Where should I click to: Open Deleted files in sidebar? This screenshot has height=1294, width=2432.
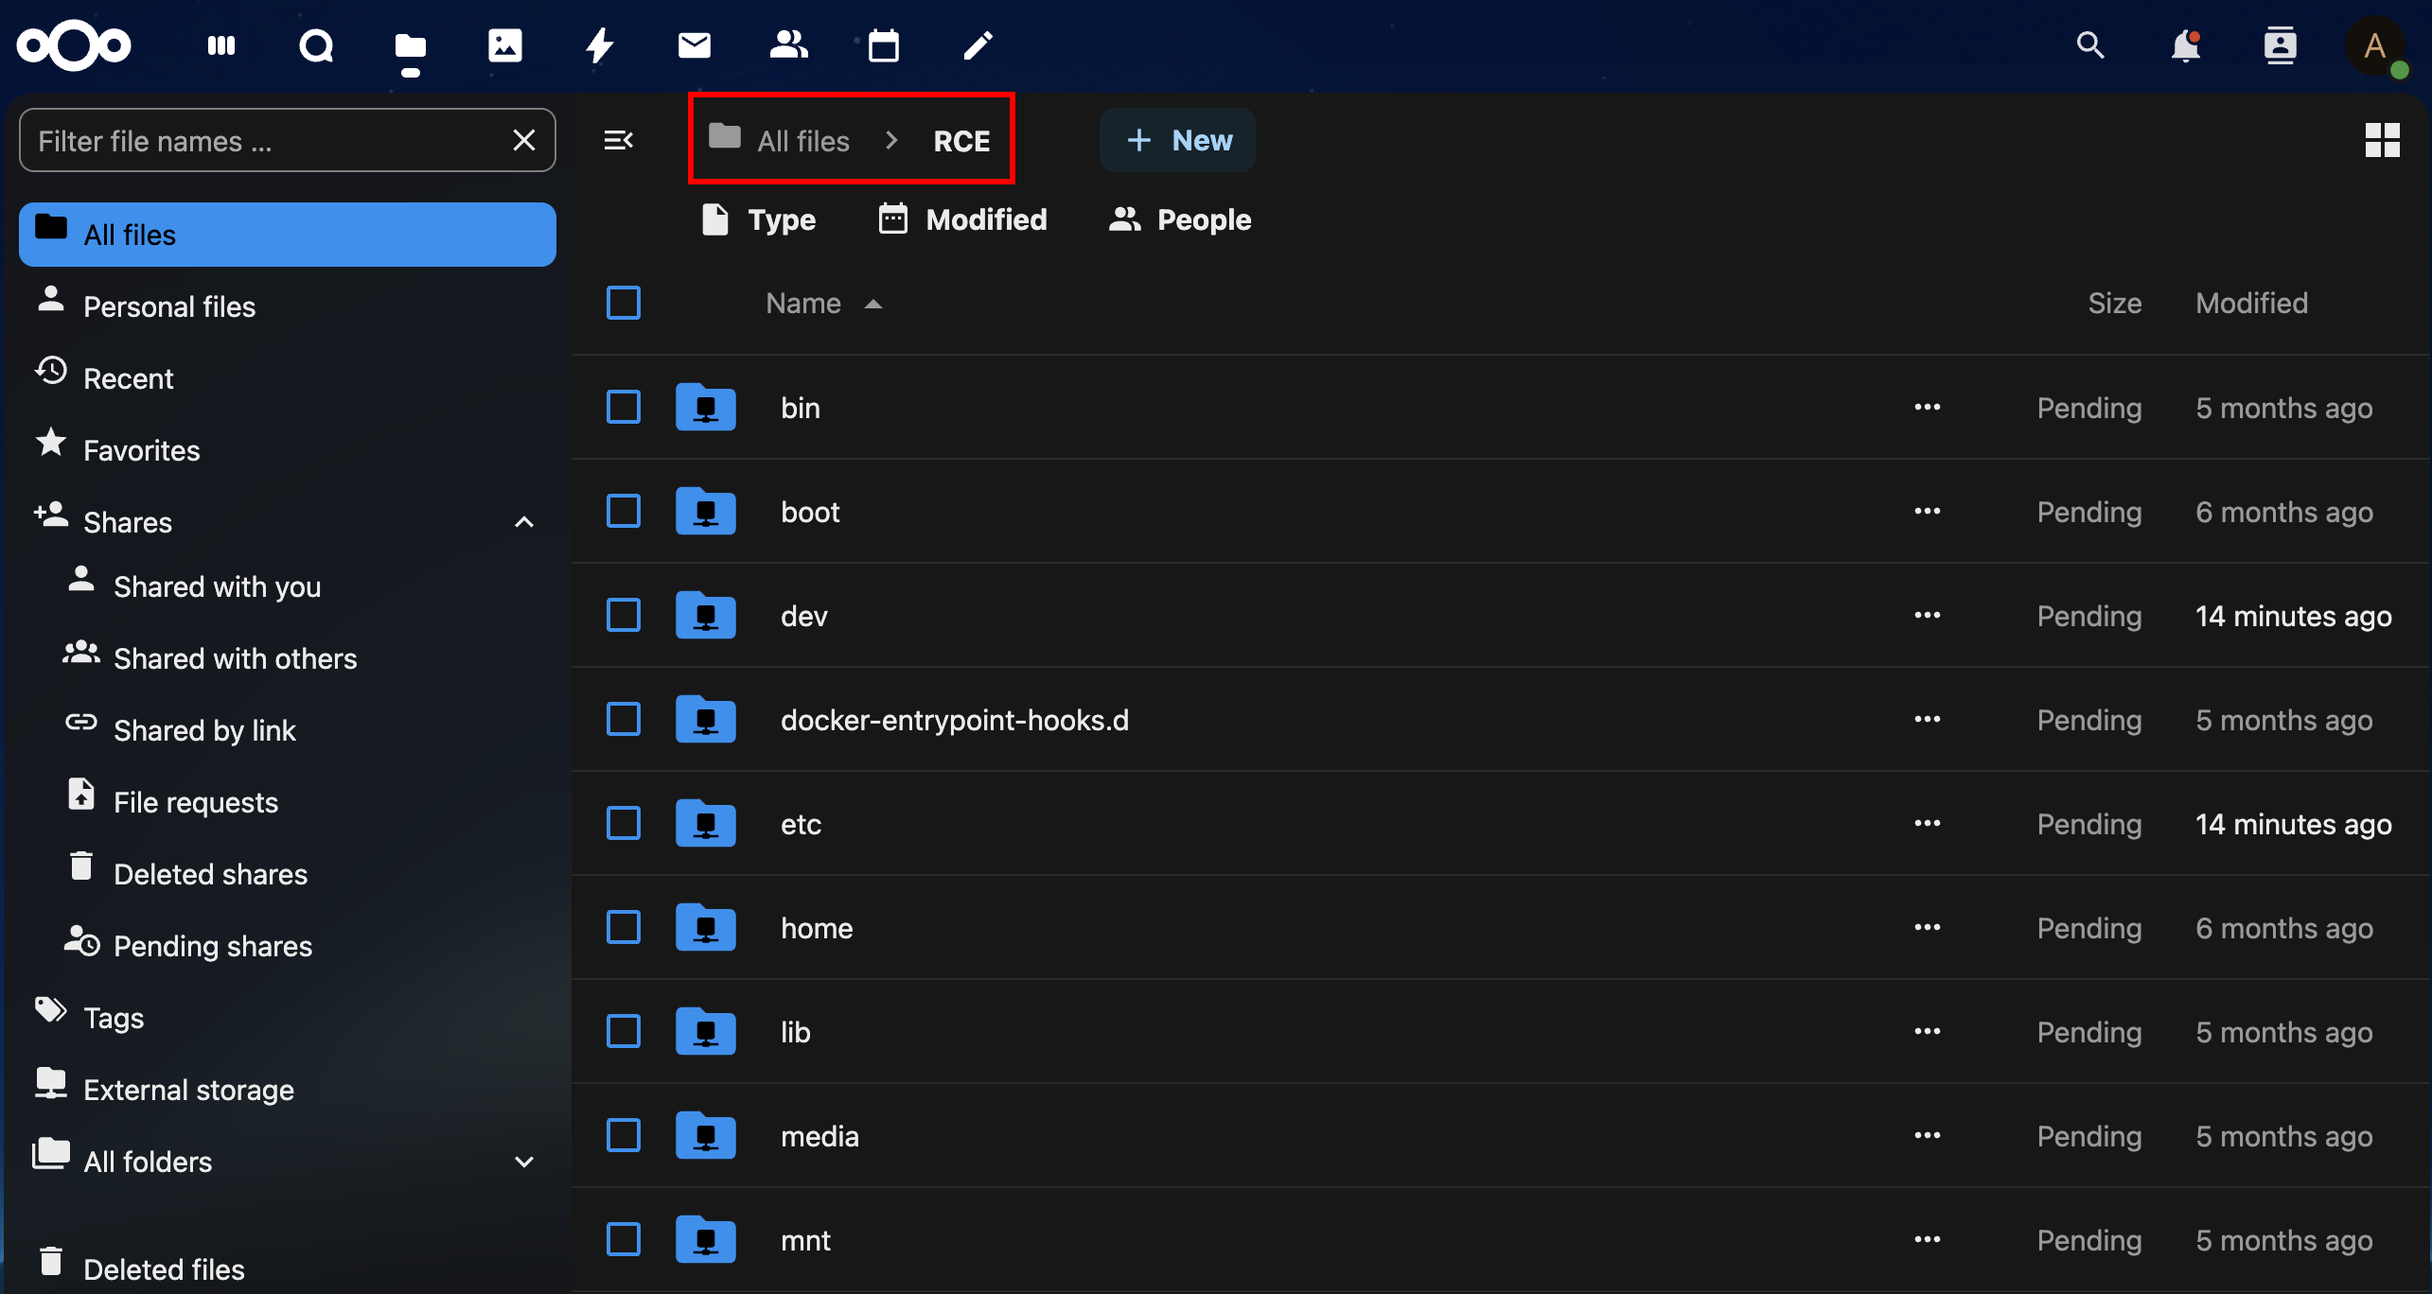click(288, 1268)
